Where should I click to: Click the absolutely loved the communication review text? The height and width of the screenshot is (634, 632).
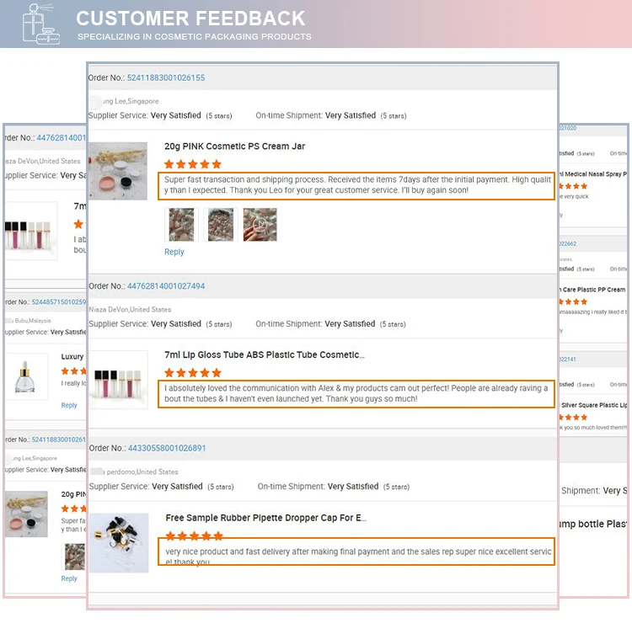(x=356, y=393)
